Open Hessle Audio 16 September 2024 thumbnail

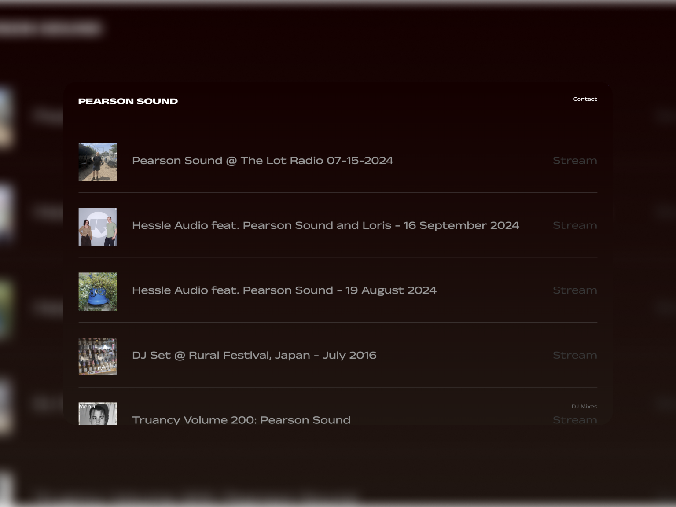[98, 227]
